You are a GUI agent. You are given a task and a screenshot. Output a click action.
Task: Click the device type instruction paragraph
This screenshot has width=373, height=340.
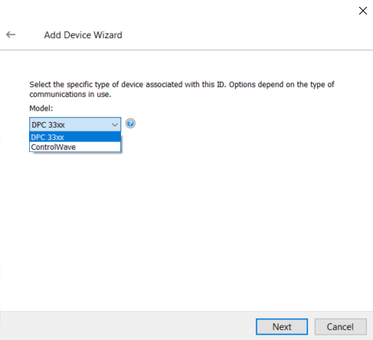click(182, 89)
